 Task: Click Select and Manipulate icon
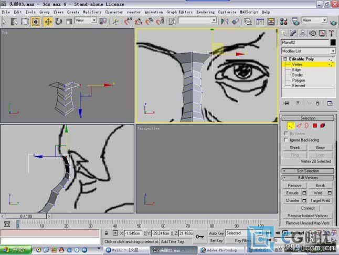[115, 22]
